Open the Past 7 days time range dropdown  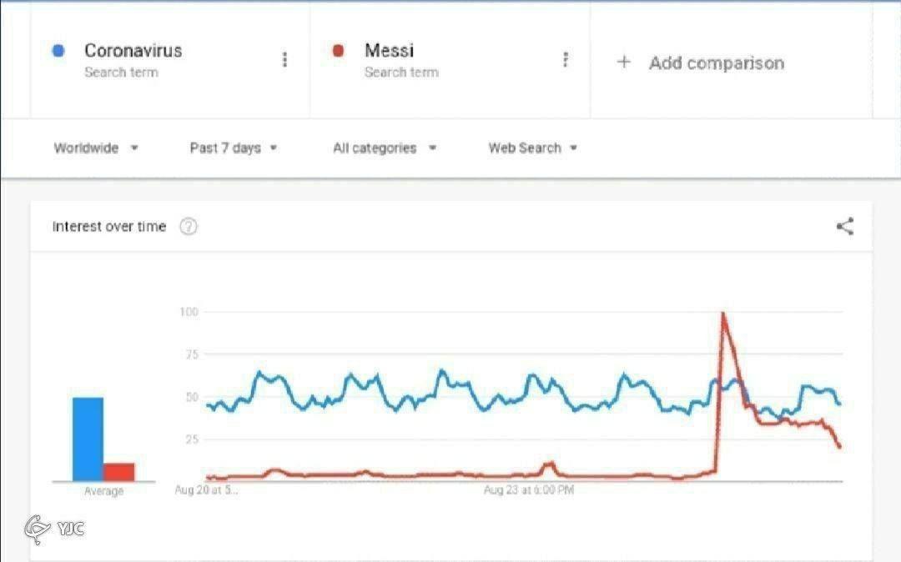click(x=234, y=148)
